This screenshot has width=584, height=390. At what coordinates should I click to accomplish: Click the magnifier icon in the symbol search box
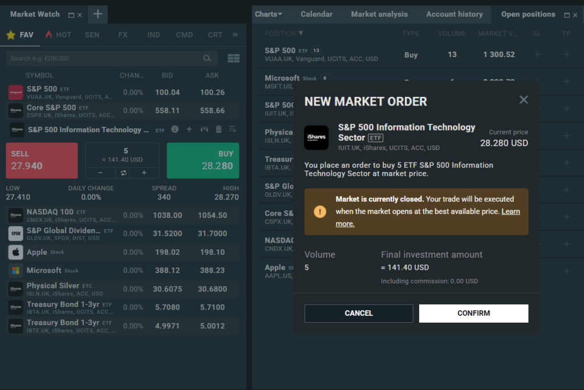point(207,58)
